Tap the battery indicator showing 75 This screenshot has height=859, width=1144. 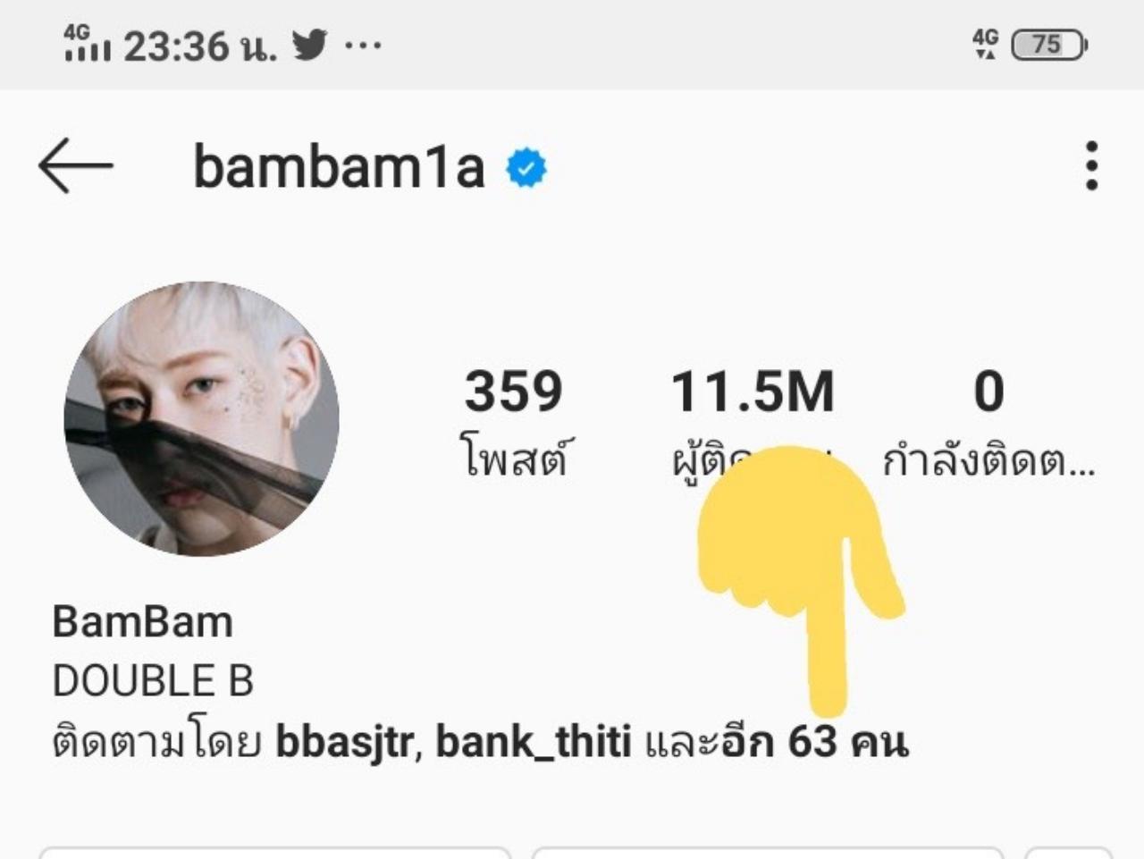point(1048,45)
